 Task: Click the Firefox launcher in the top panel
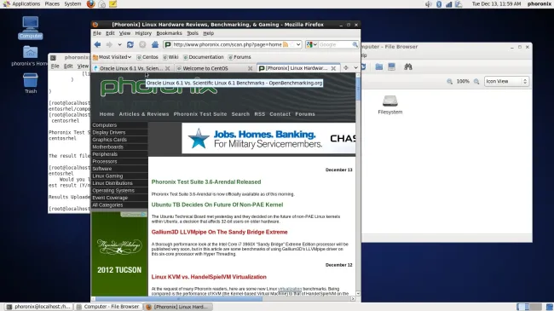tap(91, 4)
